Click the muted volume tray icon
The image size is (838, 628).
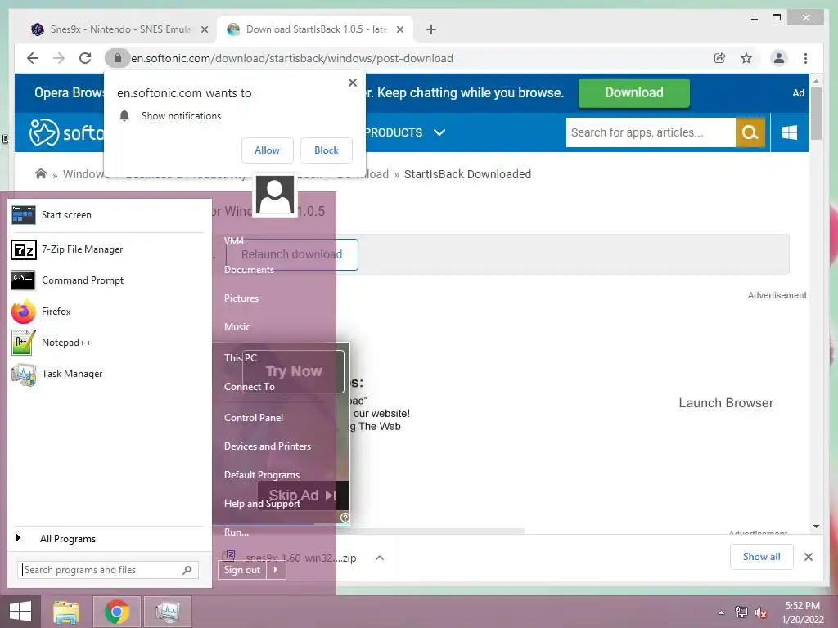pyautogui.click(x=760, y=612)
